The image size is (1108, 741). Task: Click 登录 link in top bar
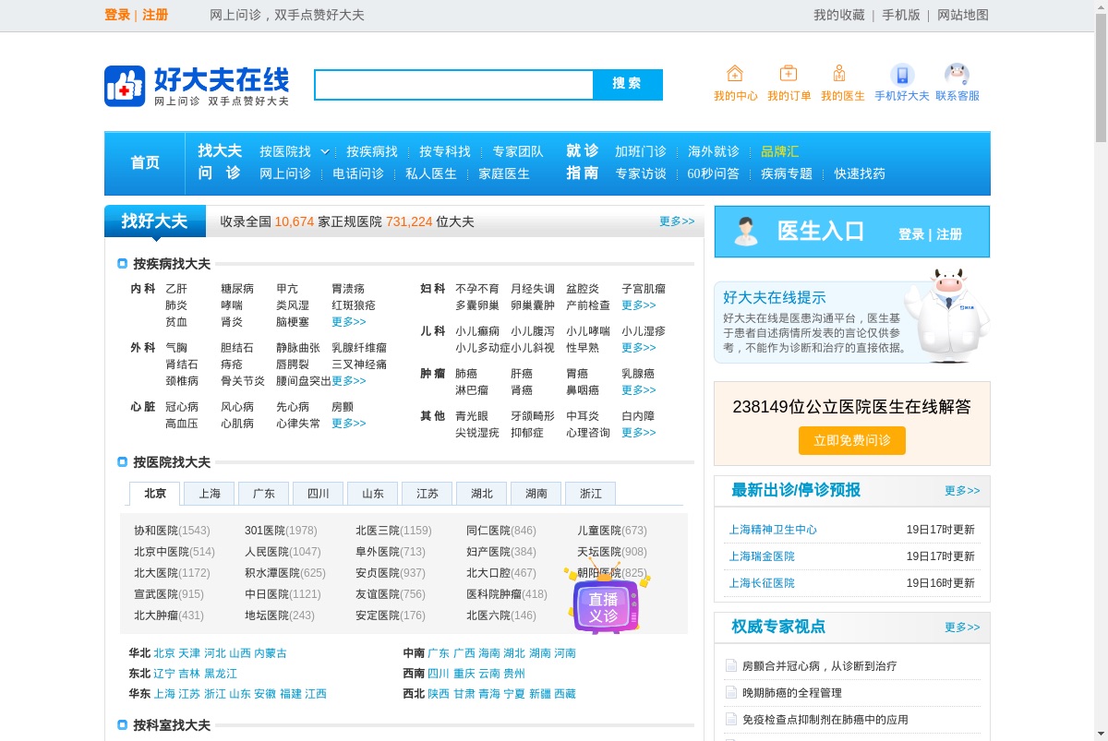tap(117, 15)
